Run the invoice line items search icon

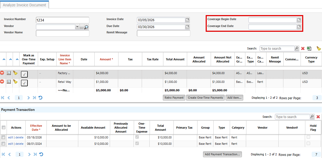297,48
